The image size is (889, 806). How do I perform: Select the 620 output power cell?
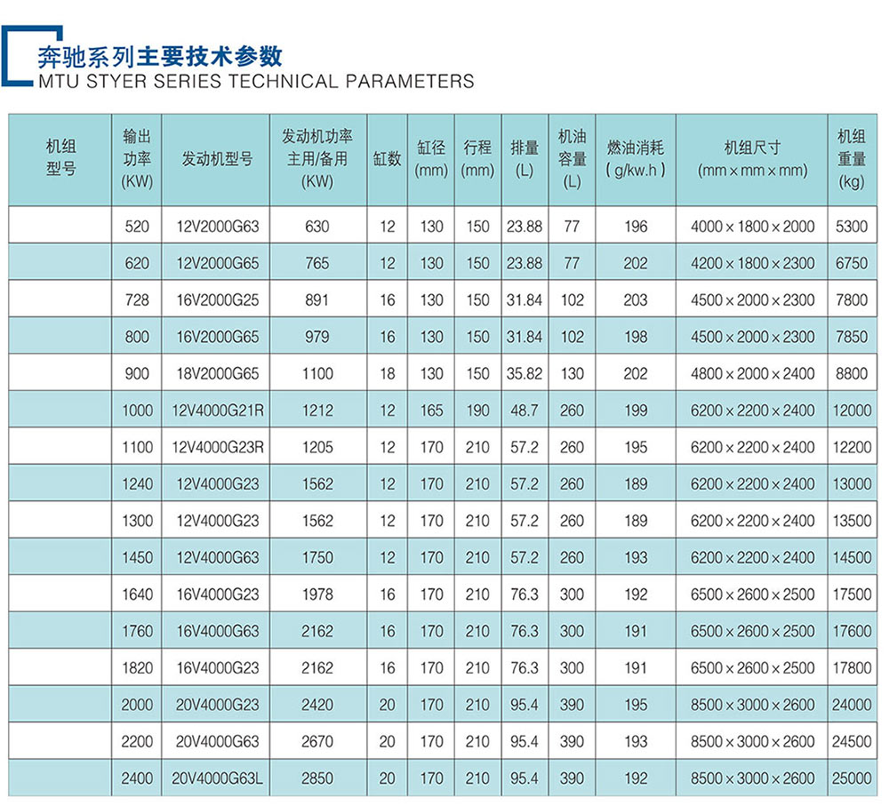pos(137,263)
